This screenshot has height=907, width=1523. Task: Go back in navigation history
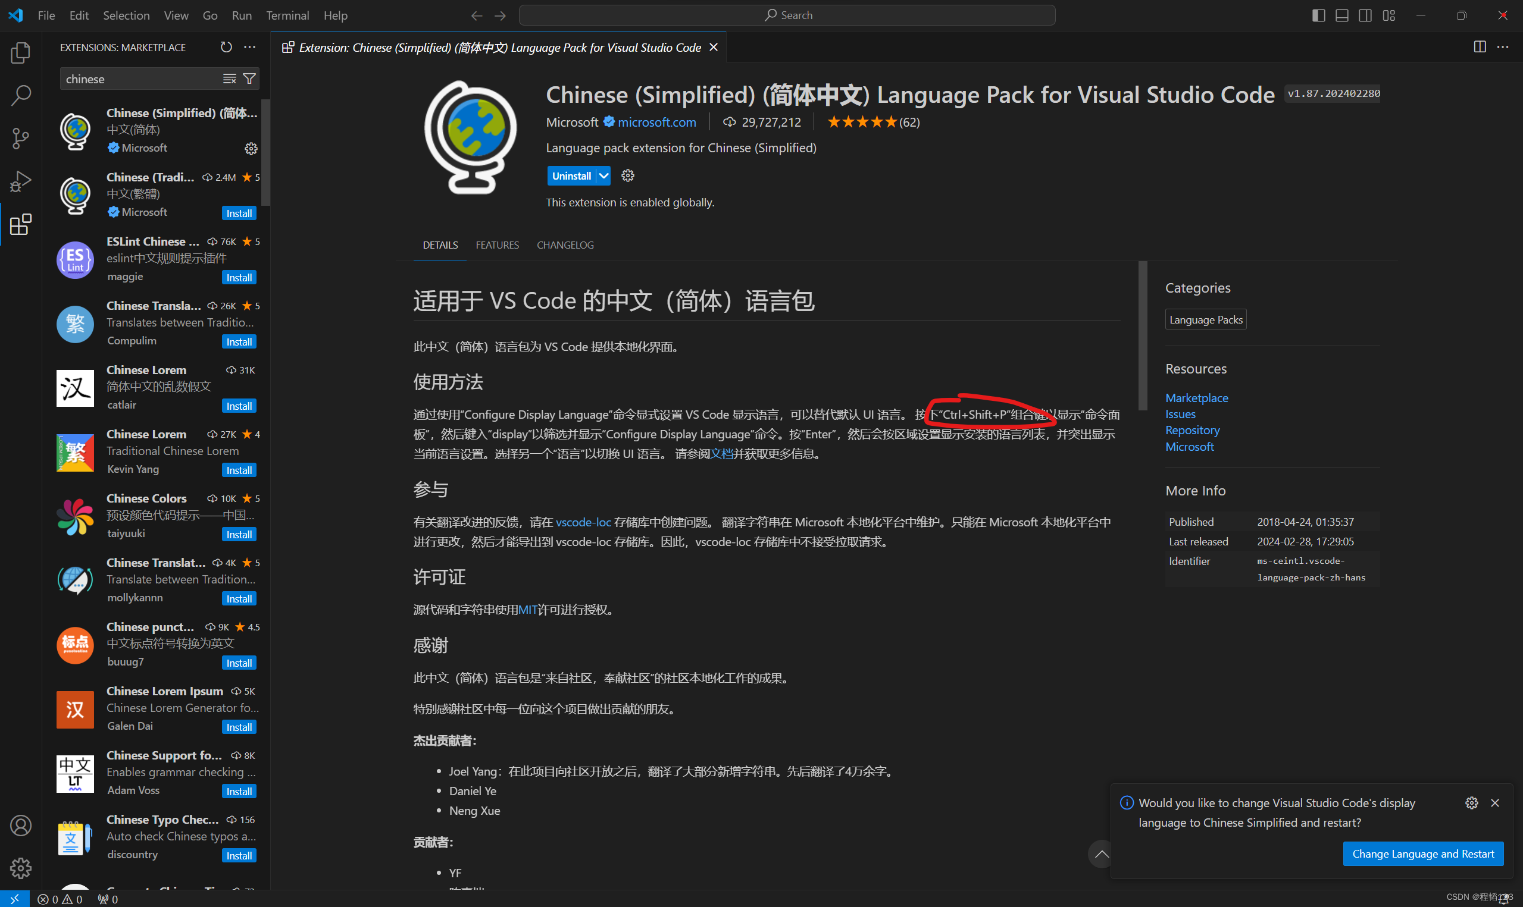(x=476, y=15)
